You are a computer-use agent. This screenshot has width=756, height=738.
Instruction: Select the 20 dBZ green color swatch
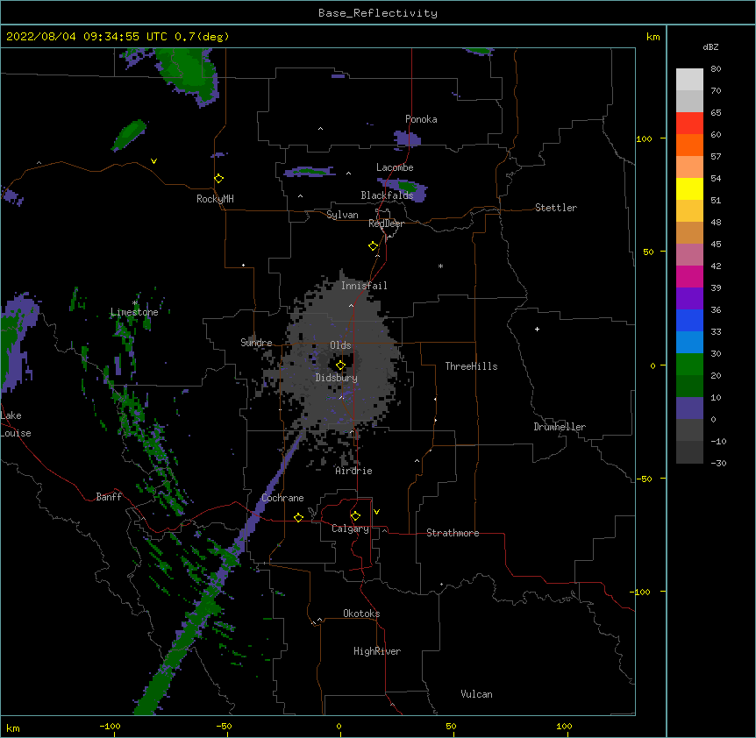(689, 365)
